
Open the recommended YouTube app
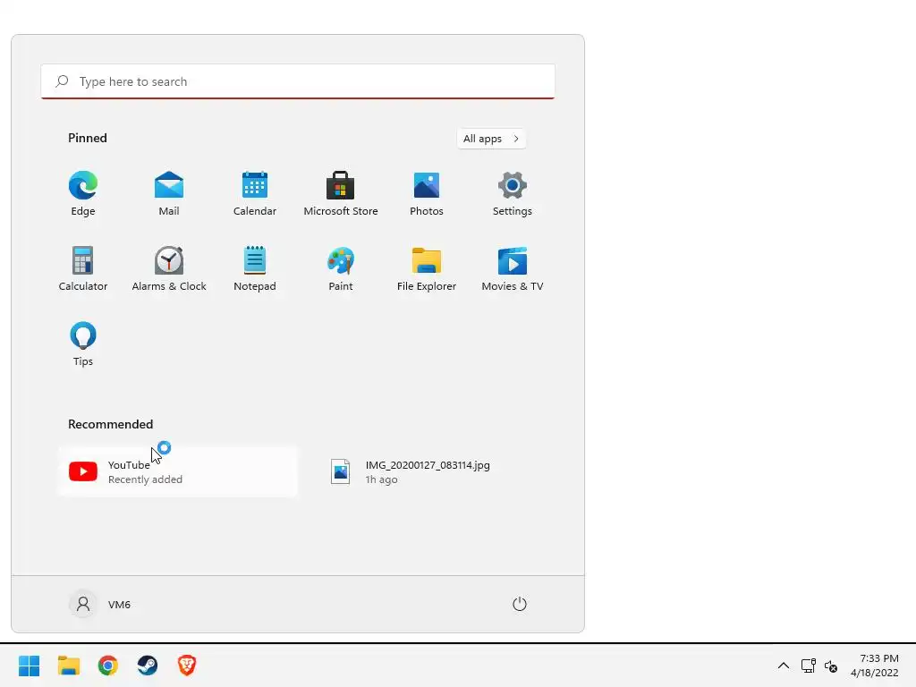tap(178, 471)
